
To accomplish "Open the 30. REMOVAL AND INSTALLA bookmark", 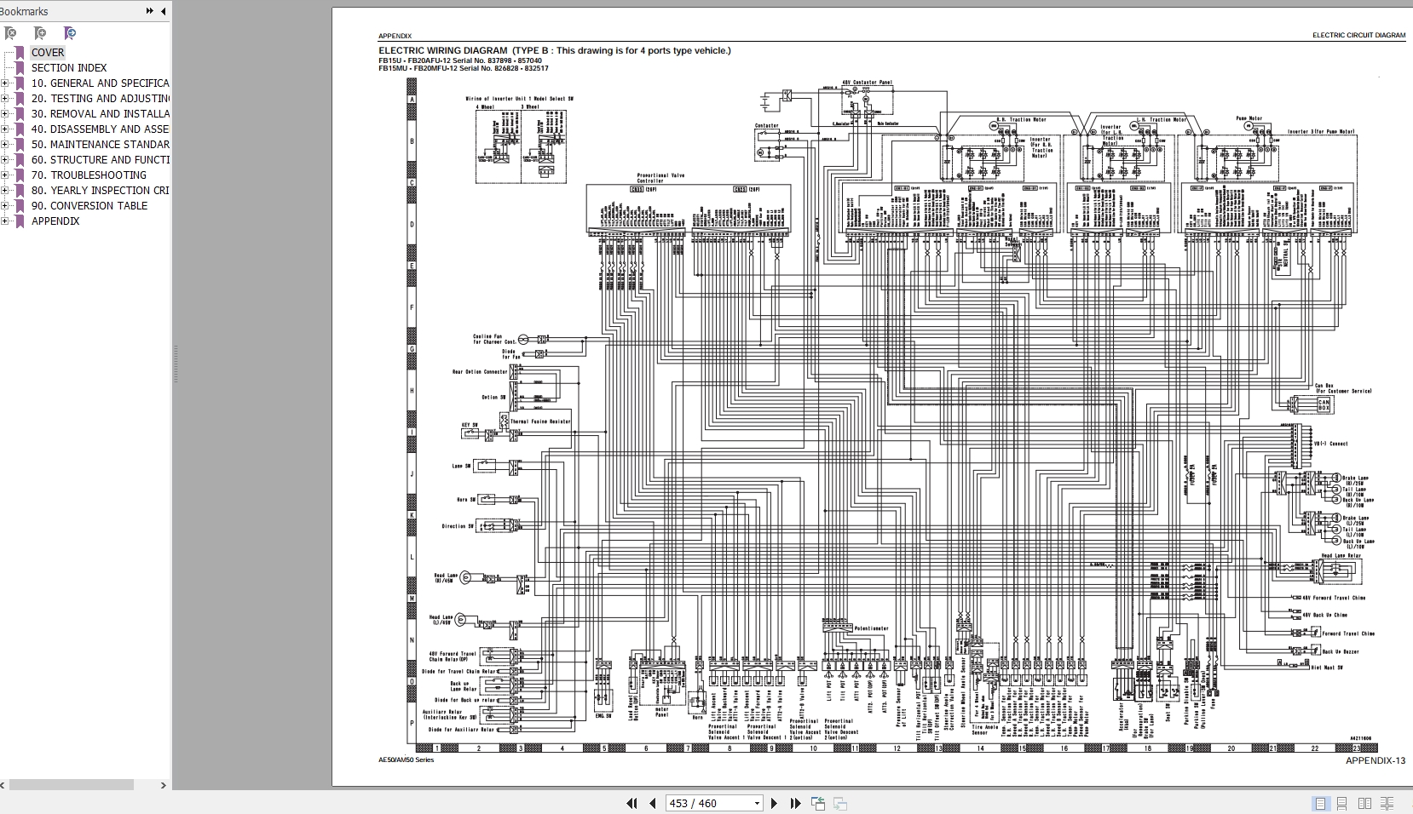I will tap(100, 113).
